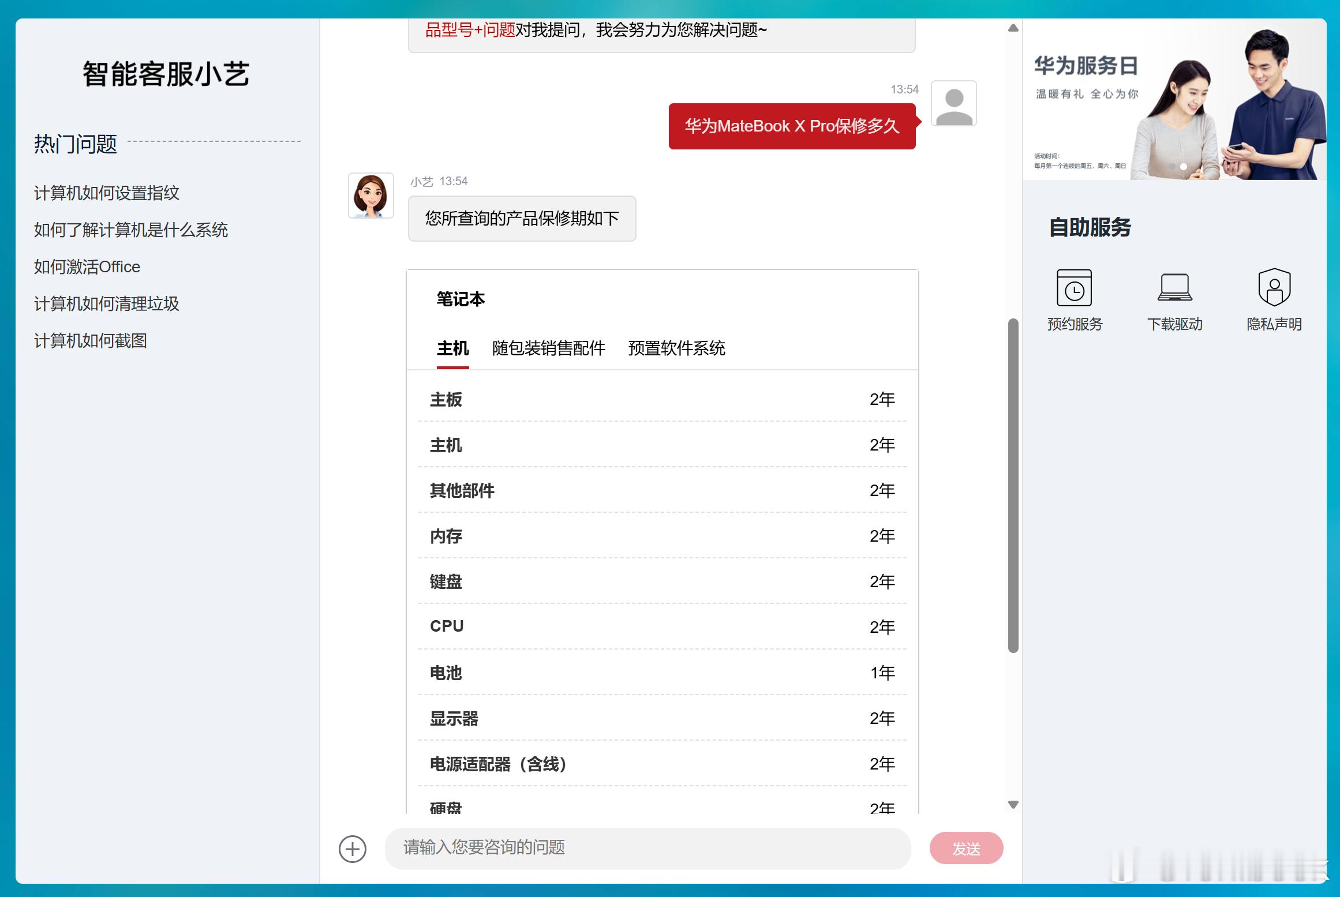Open the 预约服务 appointment icon
The width and height of the screenshot is (1340, 897).
(x=1074, y=287)
